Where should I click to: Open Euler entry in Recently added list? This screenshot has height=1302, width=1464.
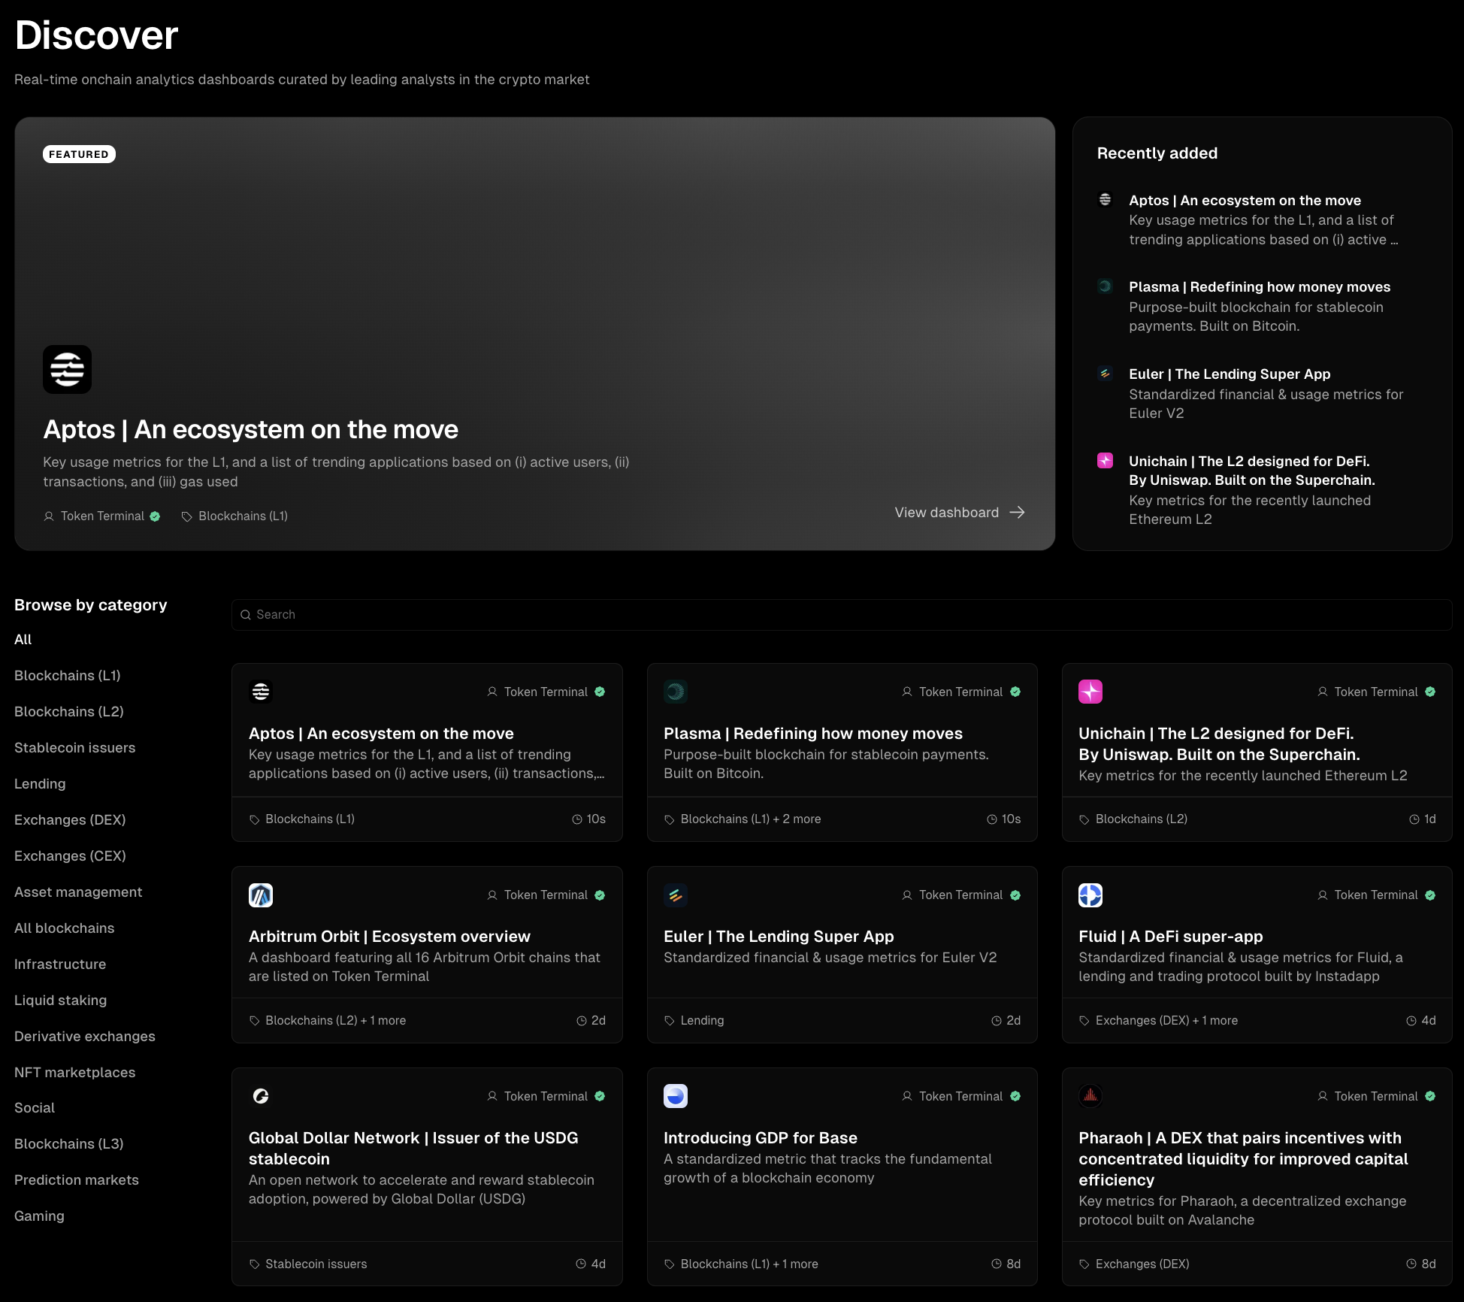coord(1230,374)
